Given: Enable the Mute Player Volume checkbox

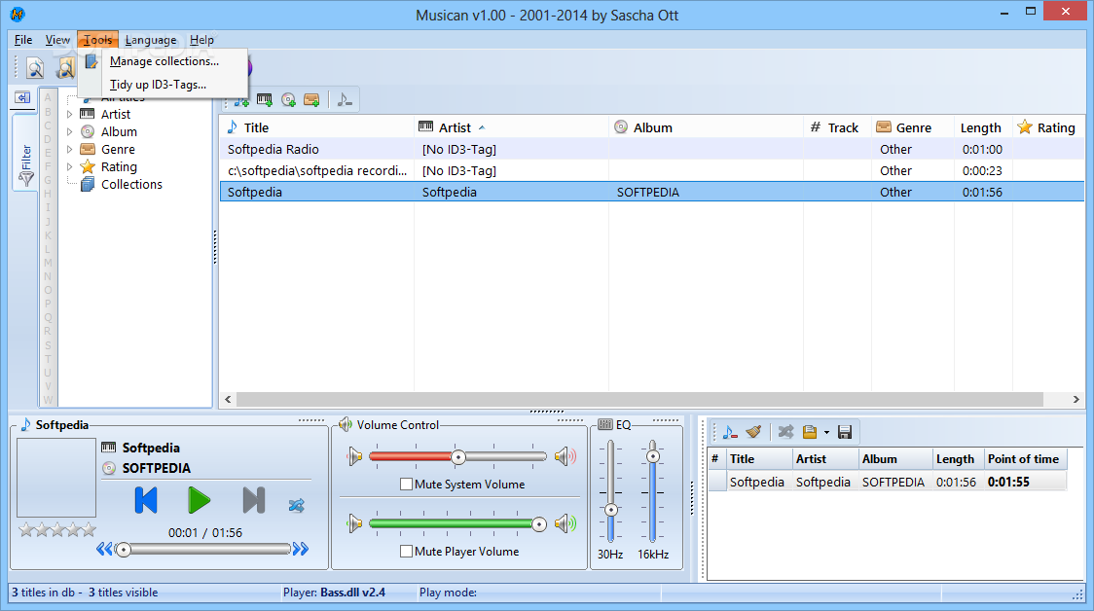Looking at the screenshot, I should coord(406,551).
